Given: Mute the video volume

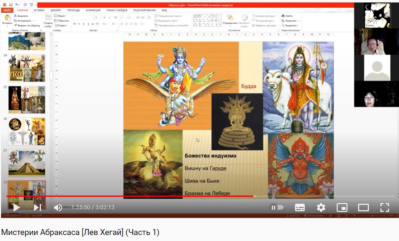Looking at the screenshot, I should click(x=58, y=207).
